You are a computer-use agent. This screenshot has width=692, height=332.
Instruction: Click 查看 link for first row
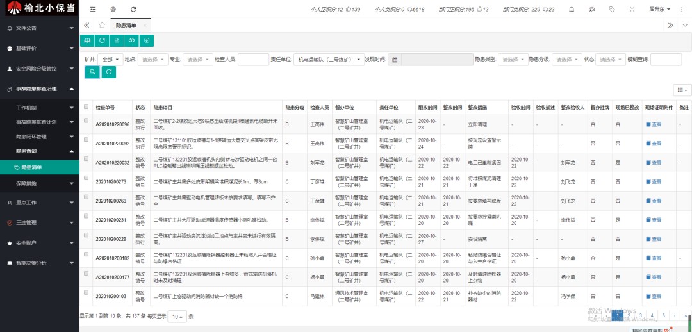[x=654, y=125]
